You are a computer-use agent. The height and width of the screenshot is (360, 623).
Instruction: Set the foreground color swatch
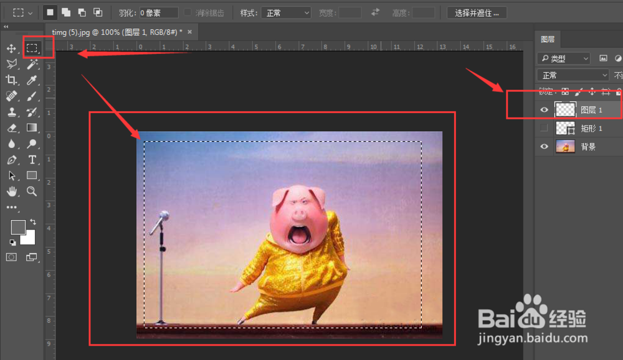[x=18, y=227]
